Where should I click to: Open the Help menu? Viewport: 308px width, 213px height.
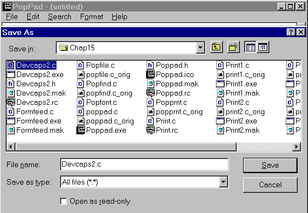(119, 17)
